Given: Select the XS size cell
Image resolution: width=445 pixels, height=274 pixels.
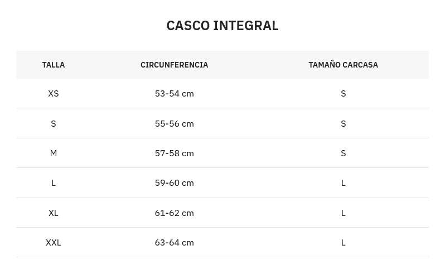Looking at the screenshot, I should pyautogui.click(x=54, y=93).
